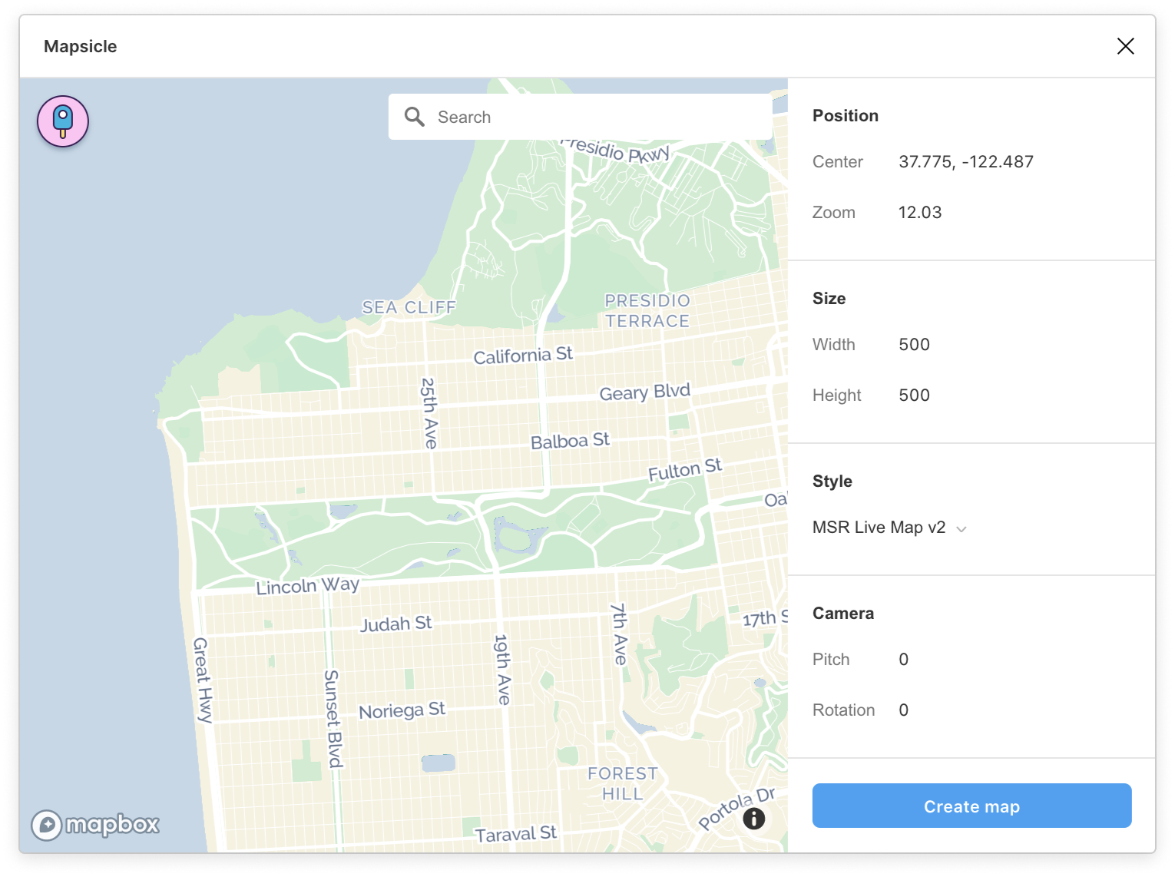1175x877 pixels.
Task: Close the Mapsicle dialog
Action: click(x=1125, y=46)
